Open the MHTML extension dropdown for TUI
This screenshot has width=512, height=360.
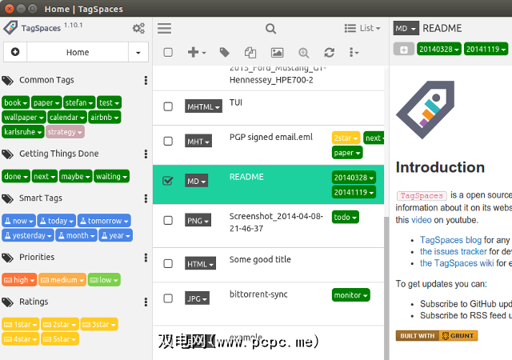[x=203, y=106]
